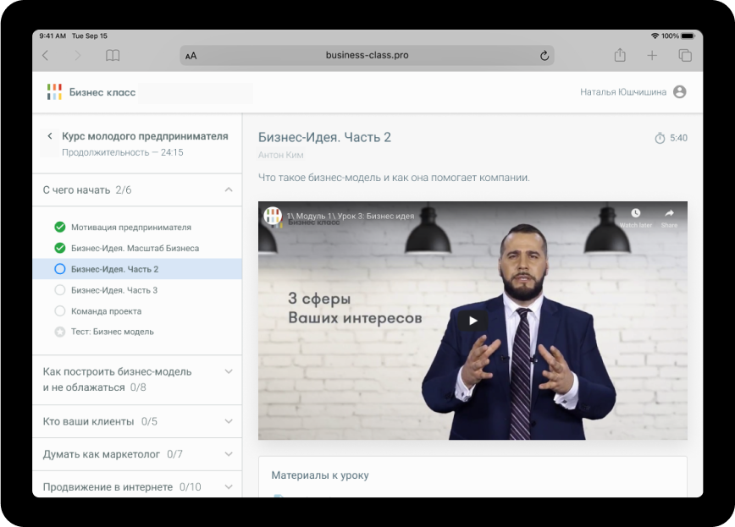
Task: Click the Safari back arrow
Action: point(46,56)
